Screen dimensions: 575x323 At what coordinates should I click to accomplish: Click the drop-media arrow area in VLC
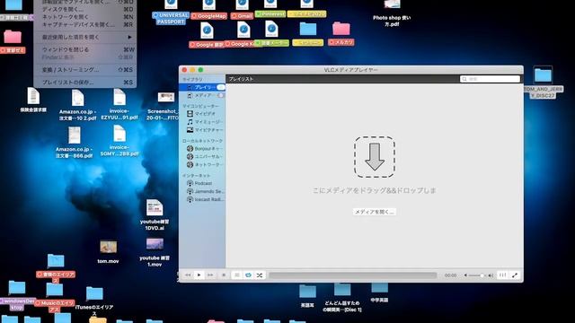click(375, 157)
